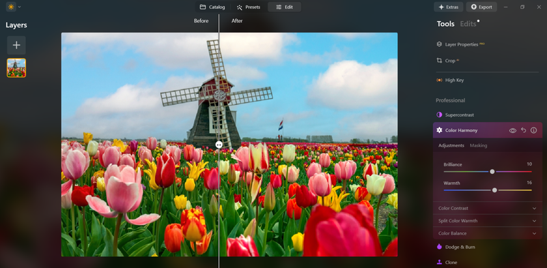Add a new layer with plus button
This screenshot has height=268, width=547.
click(16, 45)
